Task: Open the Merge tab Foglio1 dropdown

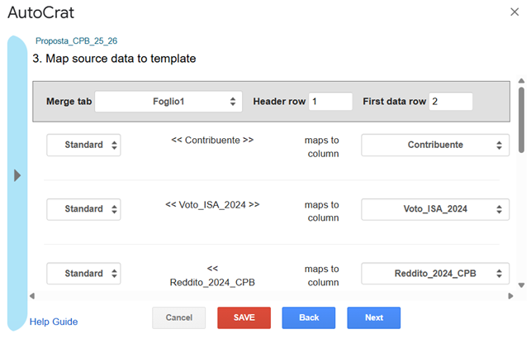Action: (168, 102)
